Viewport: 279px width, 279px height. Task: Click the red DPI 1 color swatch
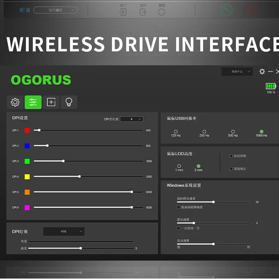click(27, 130)
